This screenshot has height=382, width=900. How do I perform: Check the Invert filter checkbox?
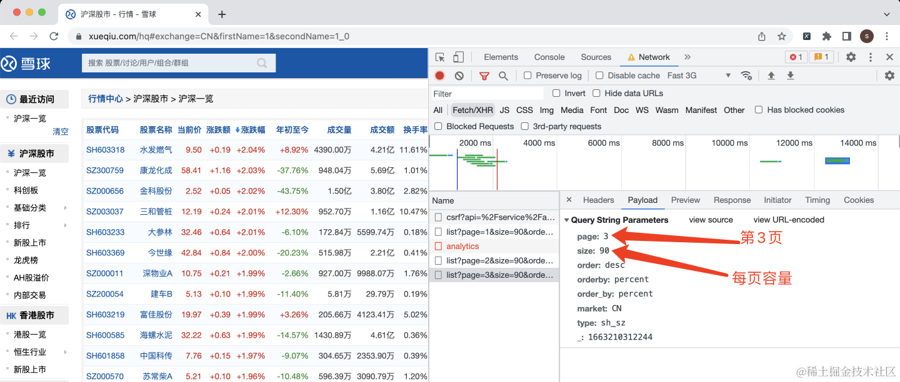(x=556, y=93)
